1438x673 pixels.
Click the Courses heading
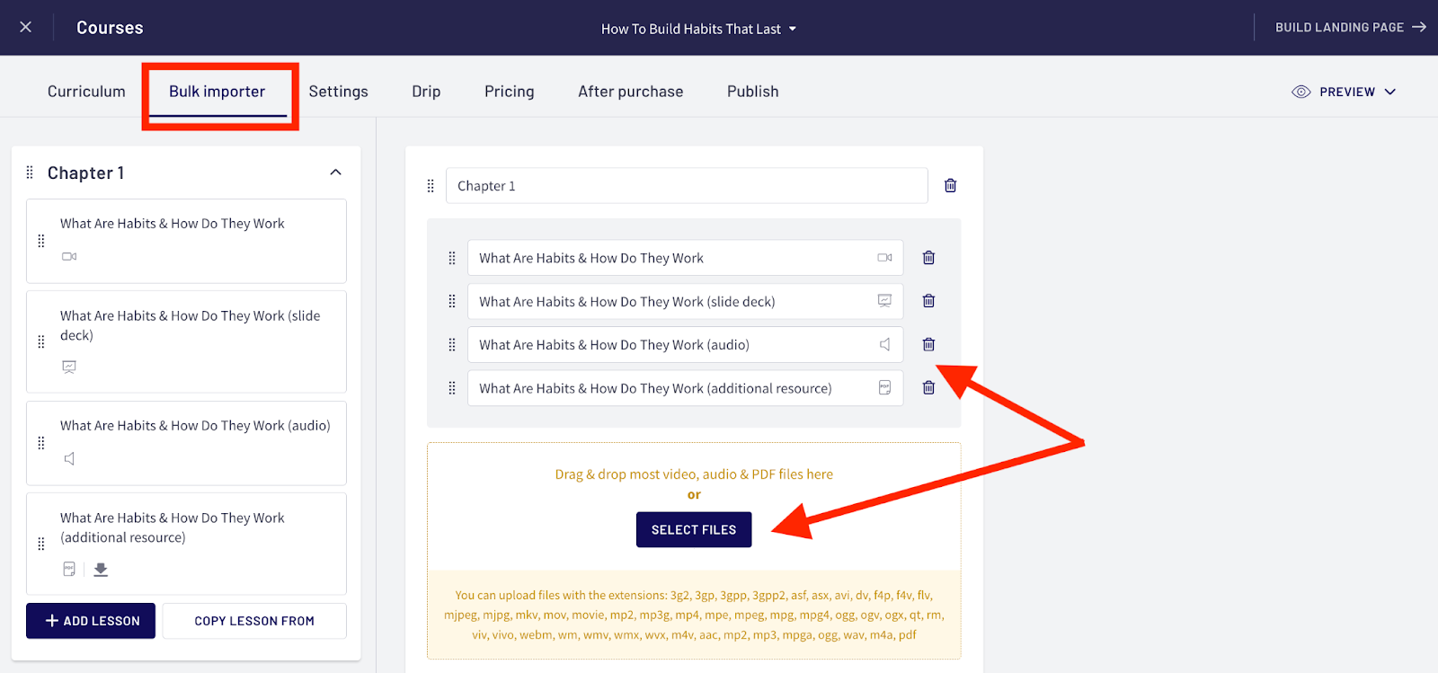pos(110,28)
